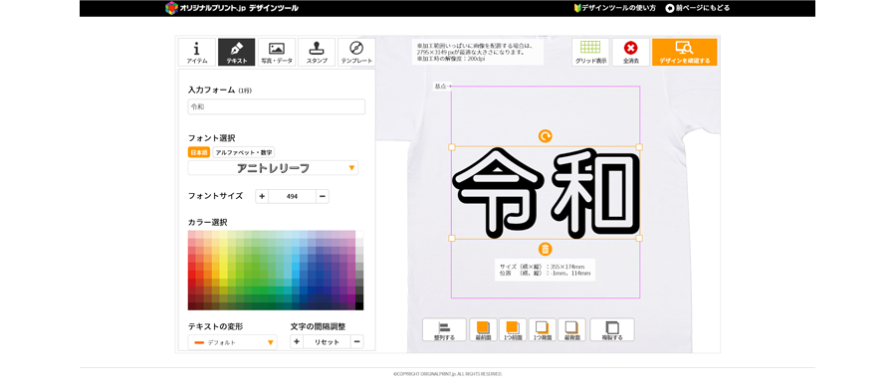Click the trash icon below the text
This screenshot has width=896, height=389.
click(546, 249)
